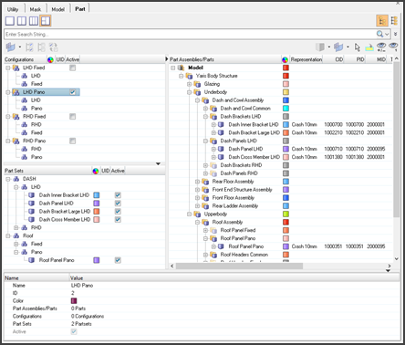The height and width of the screenshot is (345, 405).
Task: Click the selector arrow cursor icon
Action: [358, 47]
